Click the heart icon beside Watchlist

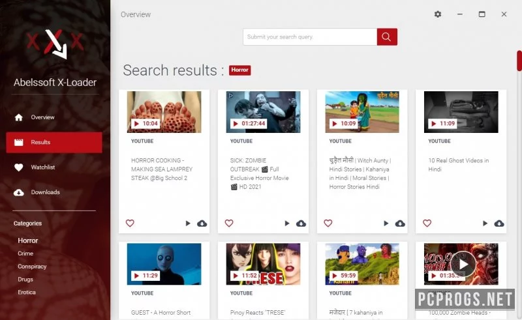point(19,167)
